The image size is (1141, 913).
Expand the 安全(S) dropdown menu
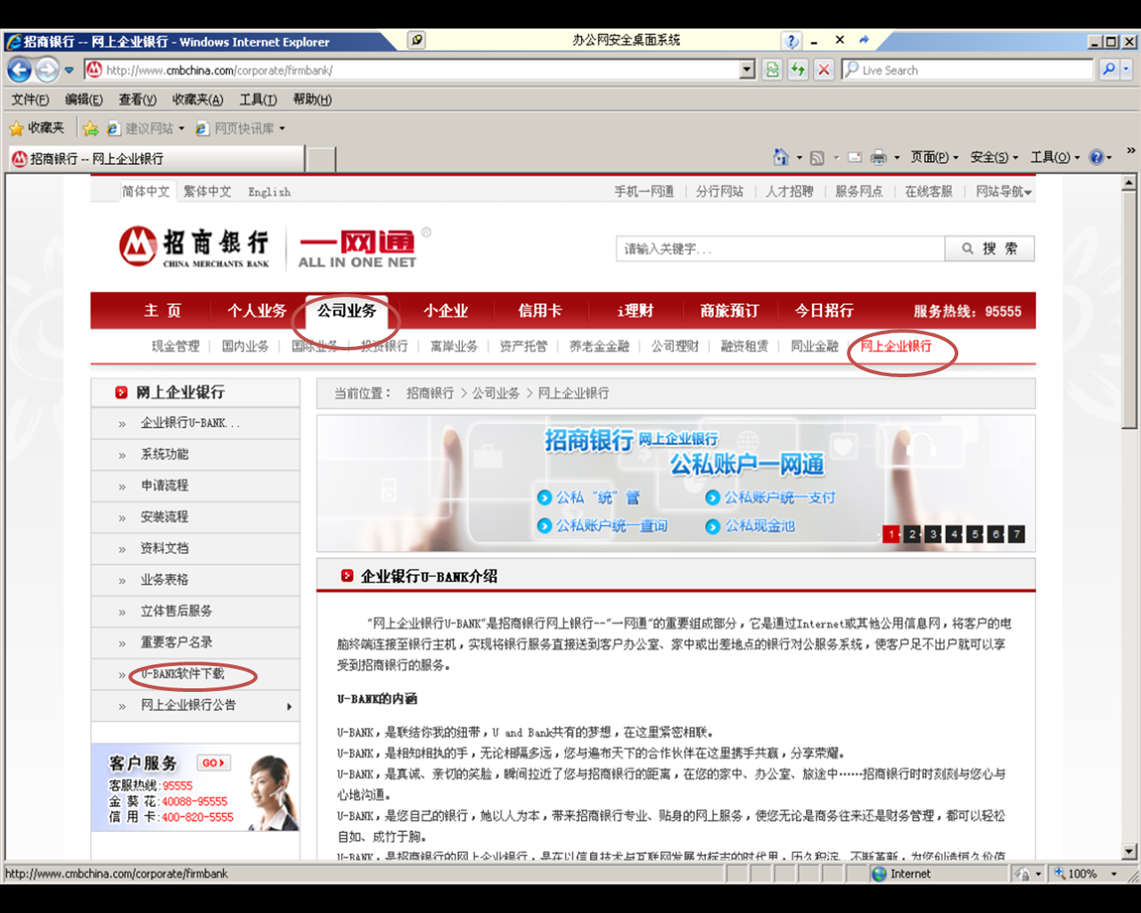[994, 158]
